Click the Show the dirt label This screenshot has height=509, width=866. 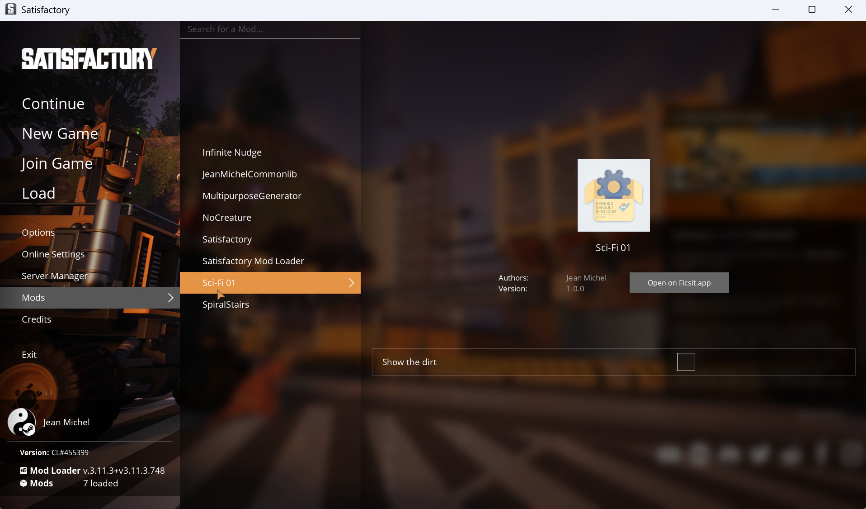point(409,362)
